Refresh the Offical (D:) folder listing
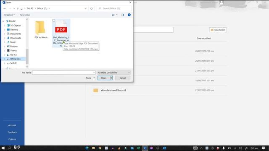 (92, 8)
